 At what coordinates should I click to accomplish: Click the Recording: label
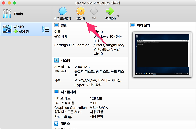click(x=63, y=116)
